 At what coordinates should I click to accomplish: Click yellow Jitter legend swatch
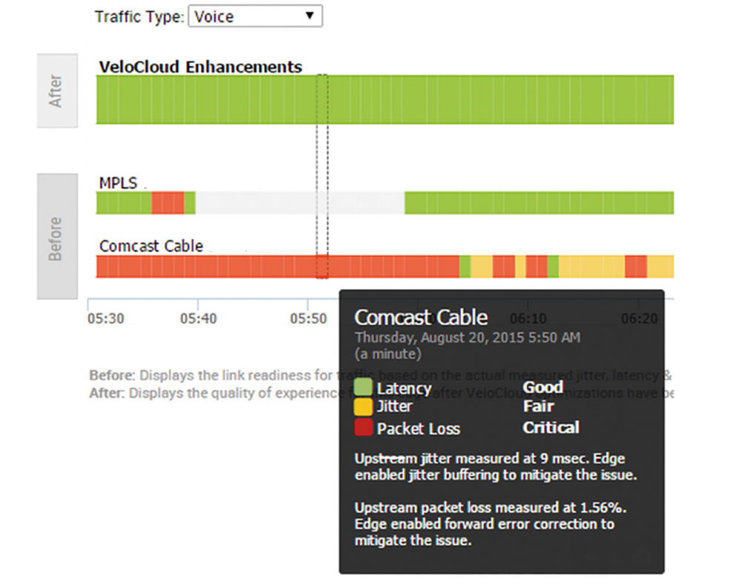363,407
